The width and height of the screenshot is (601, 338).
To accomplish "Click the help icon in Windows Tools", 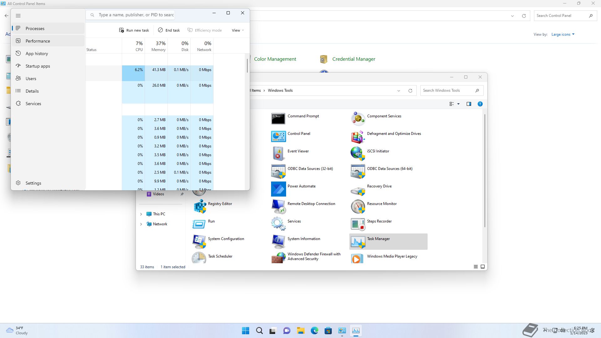I will pos(480,104).
